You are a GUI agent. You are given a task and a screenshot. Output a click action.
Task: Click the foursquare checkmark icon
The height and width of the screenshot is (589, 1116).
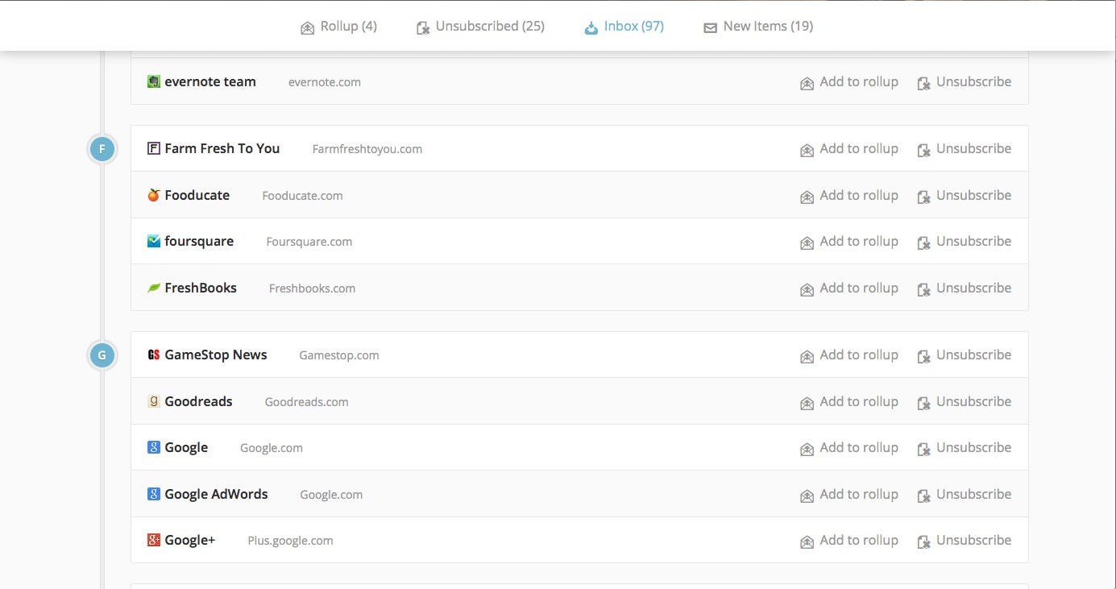(154, 241)
